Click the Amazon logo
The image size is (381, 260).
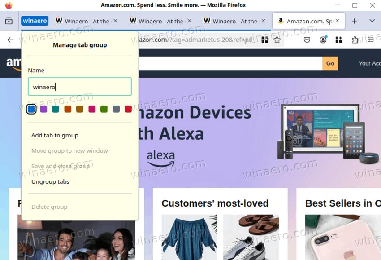pos(14,64)
